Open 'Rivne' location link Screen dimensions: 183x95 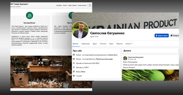click(x=83, y=72)
